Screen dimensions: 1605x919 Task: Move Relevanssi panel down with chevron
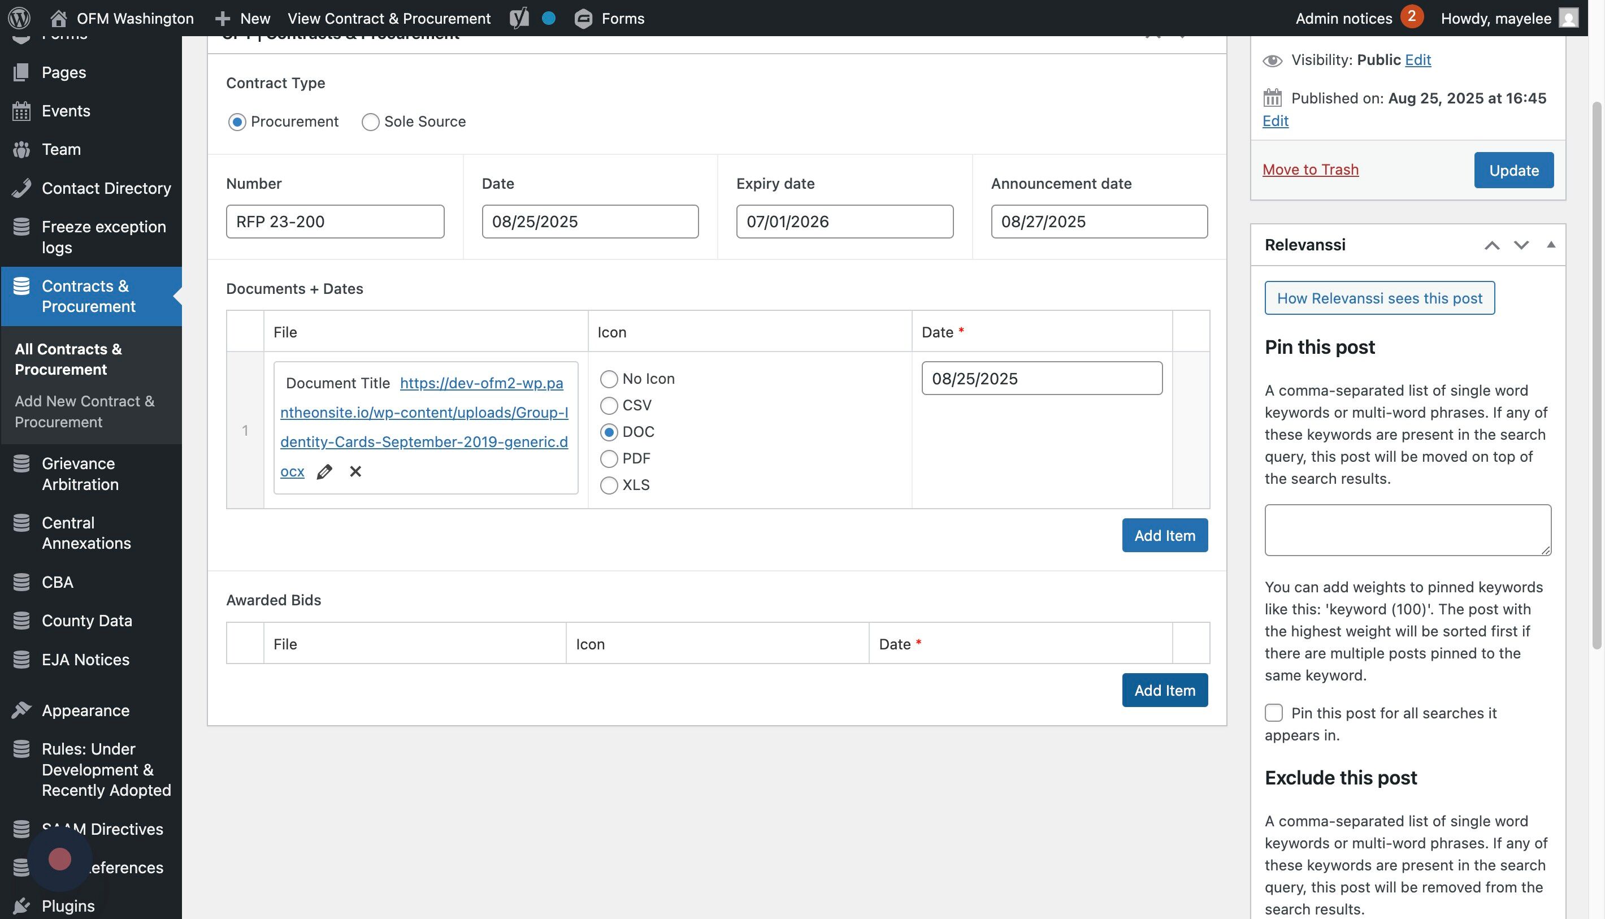pos(1521,245)
